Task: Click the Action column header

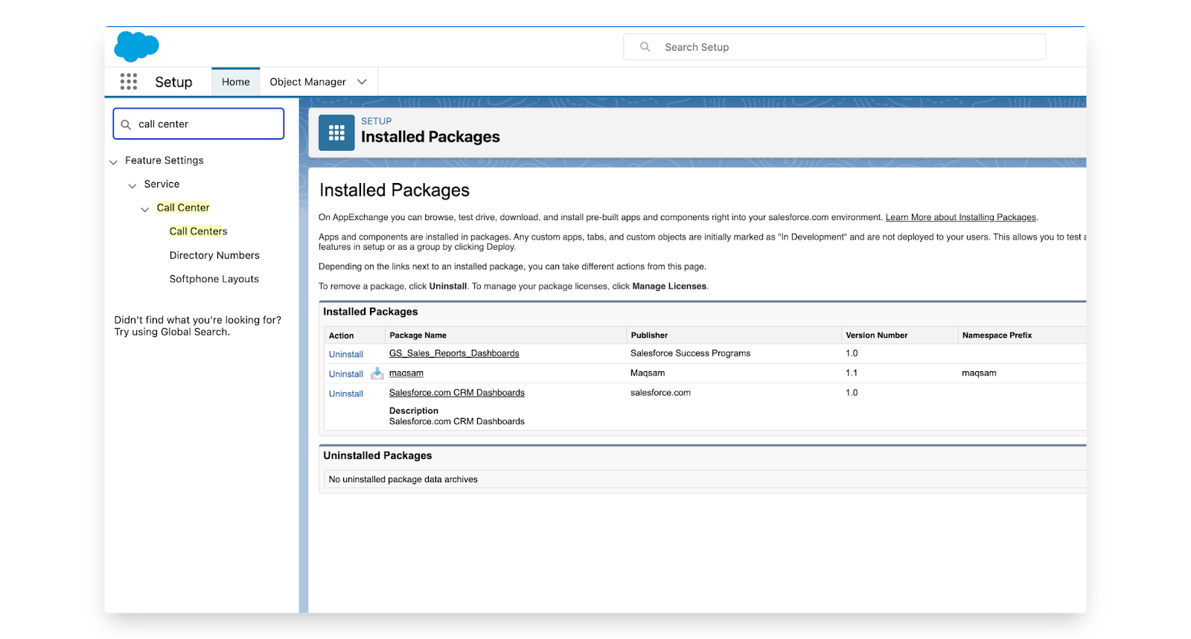Action: point(342,335)
